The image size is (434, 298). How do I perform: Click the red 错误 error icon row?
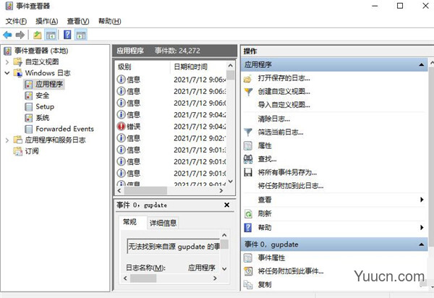171,126
